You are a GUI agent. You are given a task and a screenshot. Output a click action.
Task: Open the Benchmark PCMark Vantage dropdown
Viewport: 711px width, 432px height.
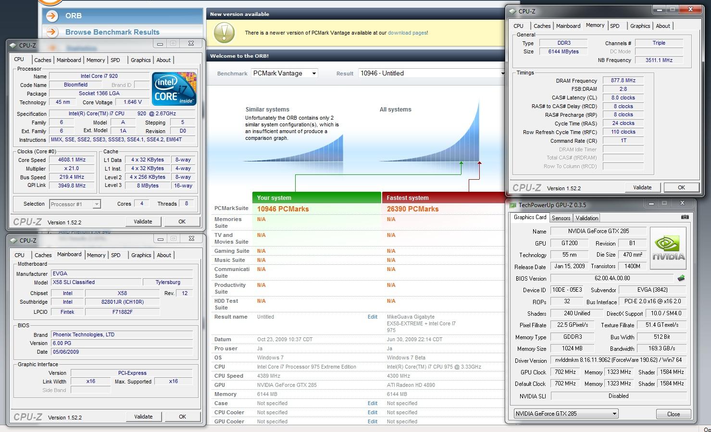tap(285, 73)
